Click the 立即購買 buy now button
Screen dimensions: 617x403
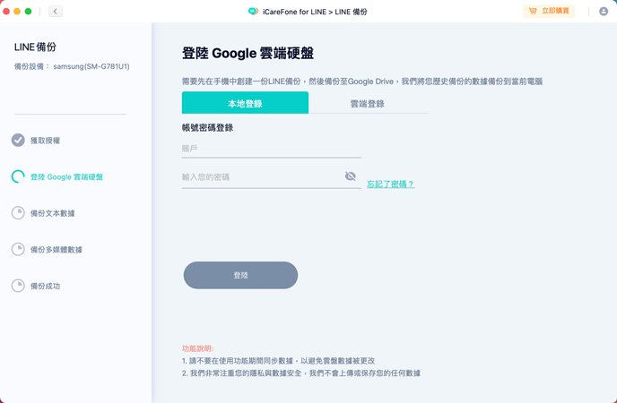pyautogui.click(x=549, y=11)
